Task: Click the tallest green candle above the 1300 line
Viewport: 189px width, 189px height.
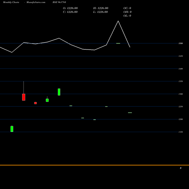Action: (x=59, y=92)
